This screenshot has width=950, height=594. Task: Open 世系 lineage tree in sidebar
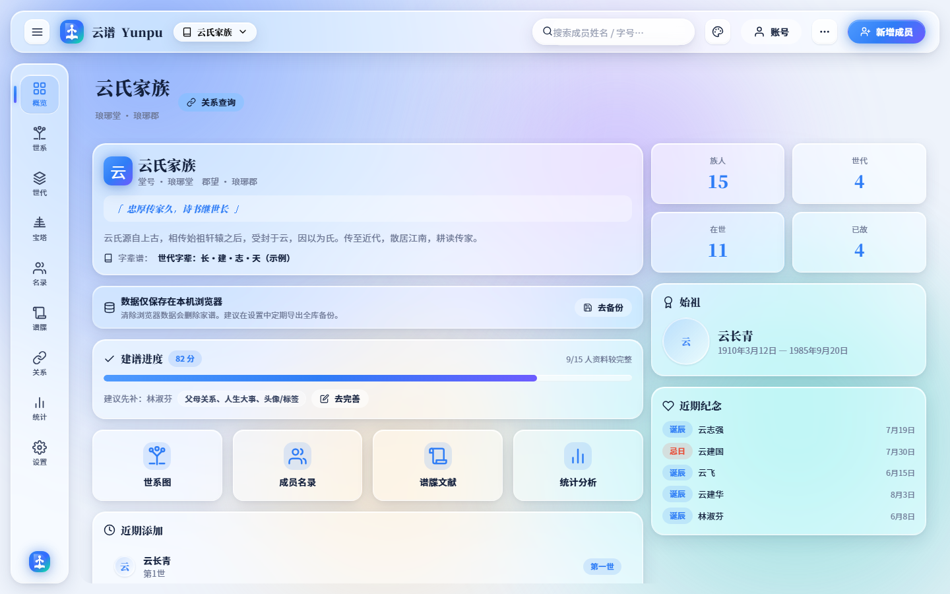click(x=40, y=139)
